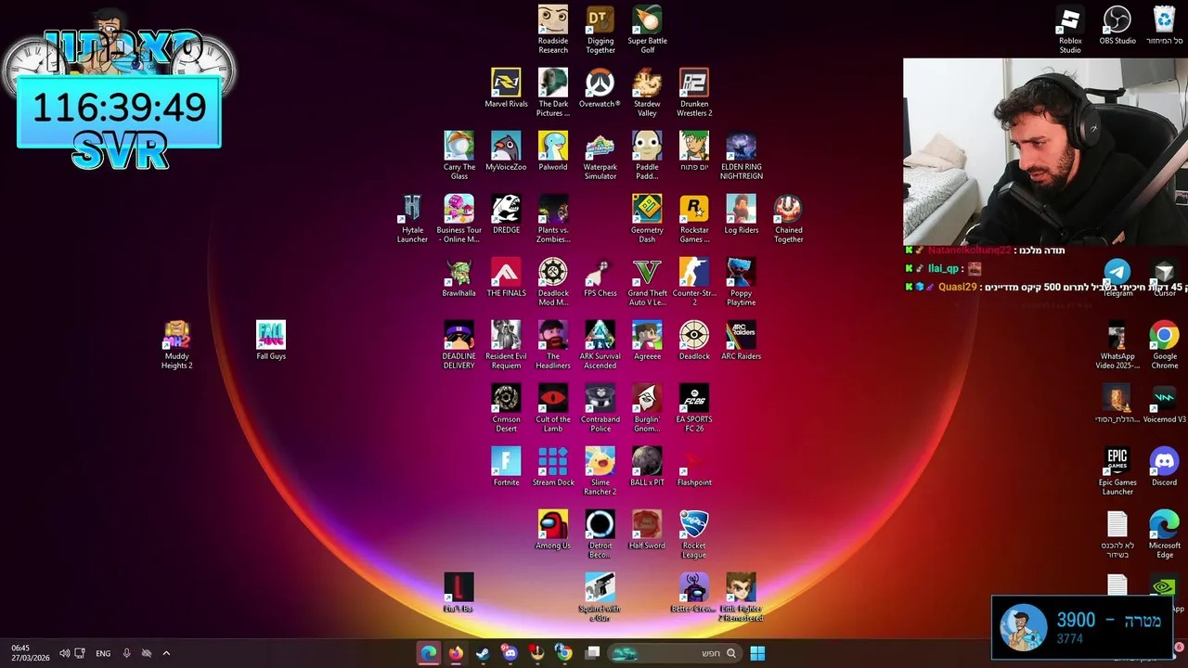Launch Digging Together from the desktop
The height and width of the screenshot is (668, 1188).
point(600,30)
